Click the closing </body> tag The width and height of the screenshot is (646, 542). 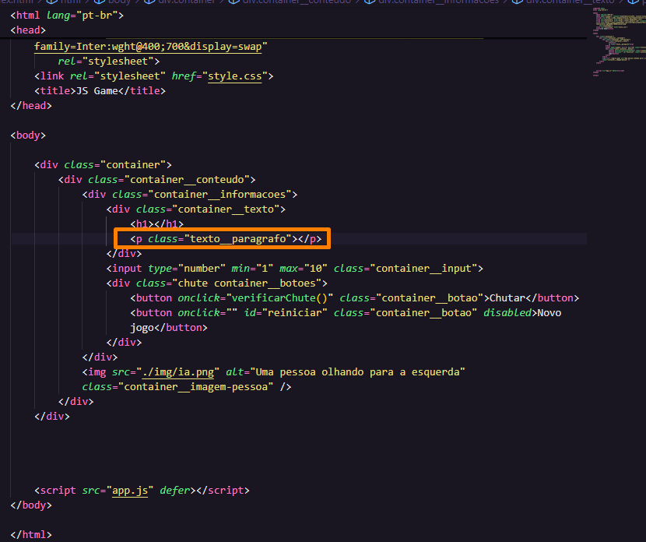(x=31, y=505)
